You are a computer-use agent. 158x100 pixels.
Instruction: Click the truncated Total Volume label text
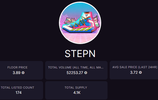pos(76,67)
